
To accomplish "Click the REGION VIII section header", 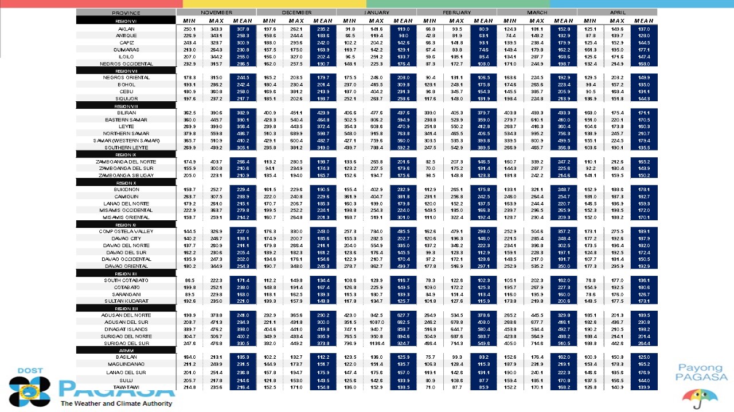I will pyautogui.click(x=126, y=106).
